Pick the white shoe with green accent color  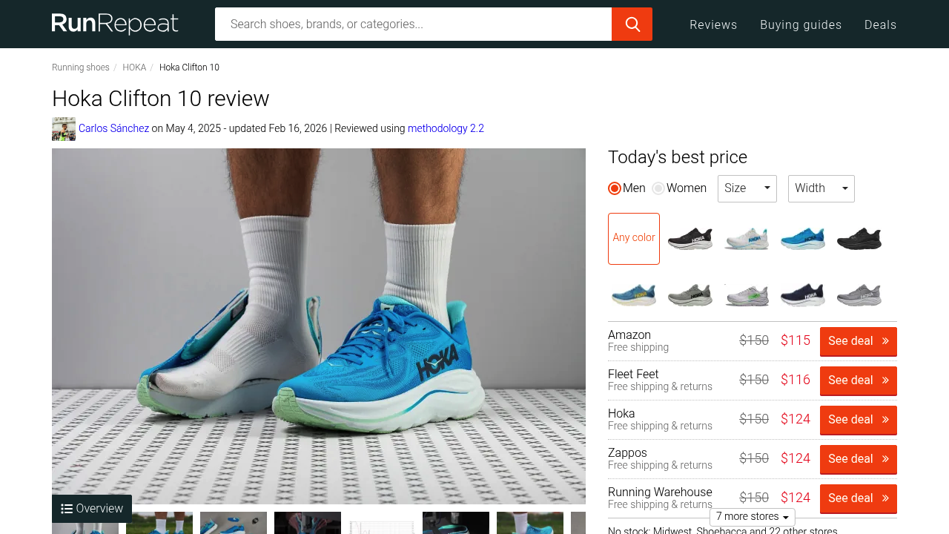pyautogui.click(x=747, y=294)
